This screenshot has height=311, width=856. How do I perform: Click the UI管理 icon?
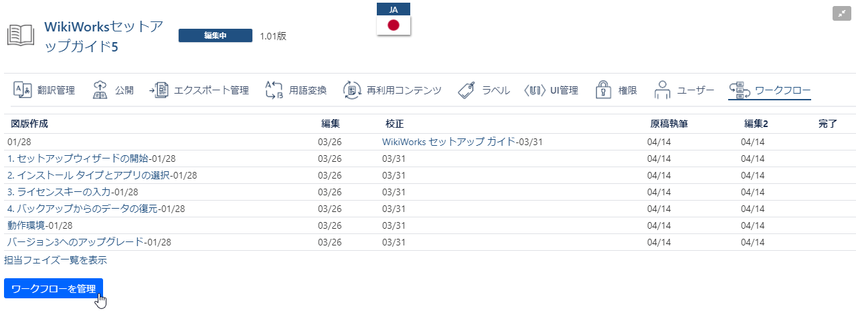[x=533, y=90]
